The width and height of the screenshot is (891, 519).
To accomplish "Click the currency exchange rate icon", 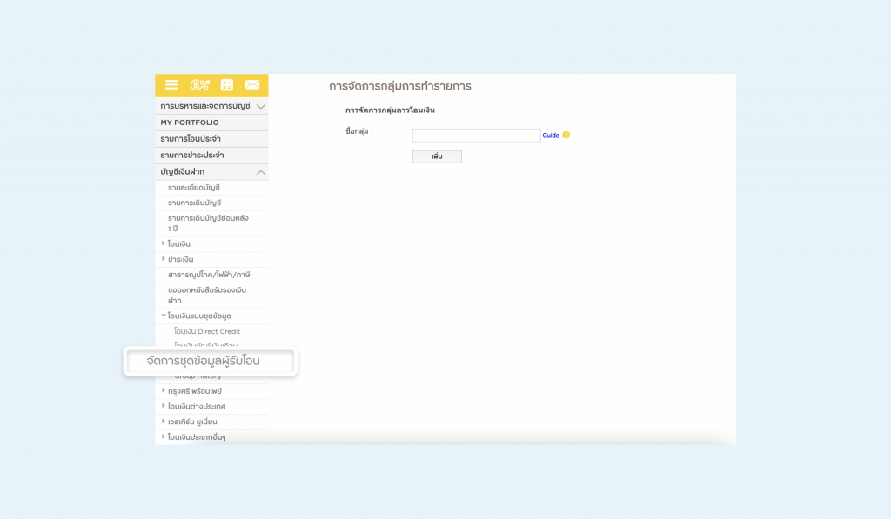I will [x=199, y=85].
